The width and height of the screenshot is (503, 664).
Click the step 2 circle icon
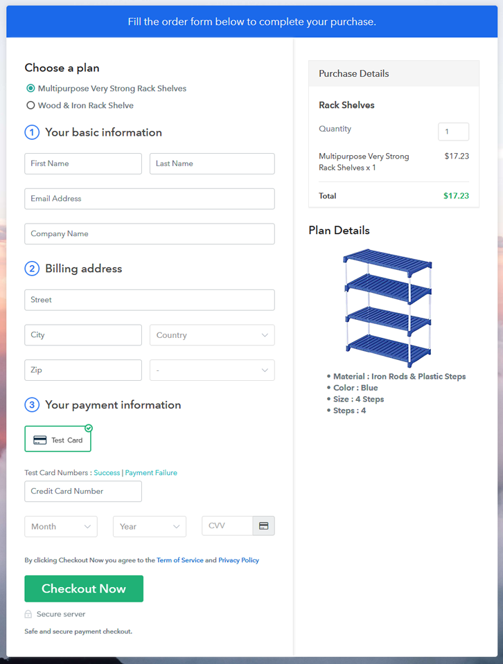point(32,269)
